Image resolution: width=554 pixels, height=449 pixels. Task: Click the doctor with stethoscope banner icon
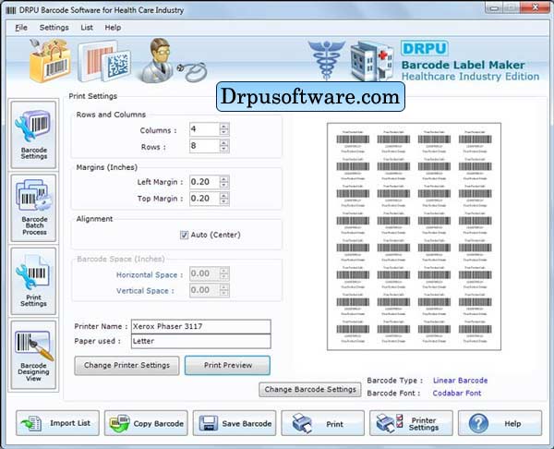point(174,60)
